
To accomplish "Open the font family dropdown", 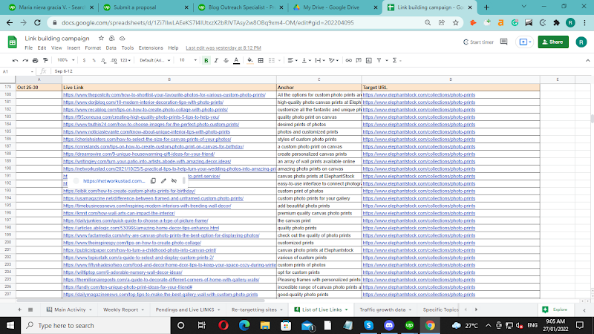I will click(x=154, y=60).
